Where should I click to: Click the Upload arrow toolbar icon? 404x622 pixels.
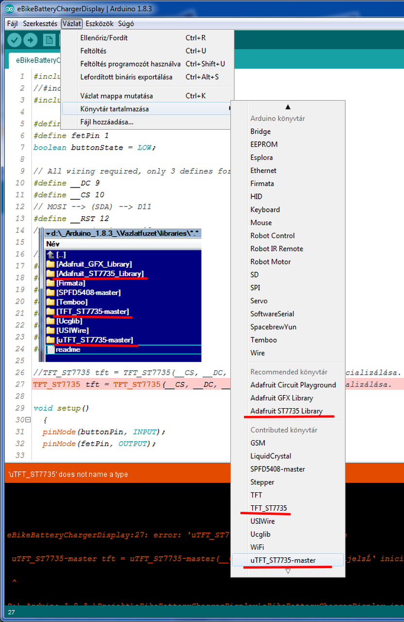pyautogui.click(x=30, y=40)
